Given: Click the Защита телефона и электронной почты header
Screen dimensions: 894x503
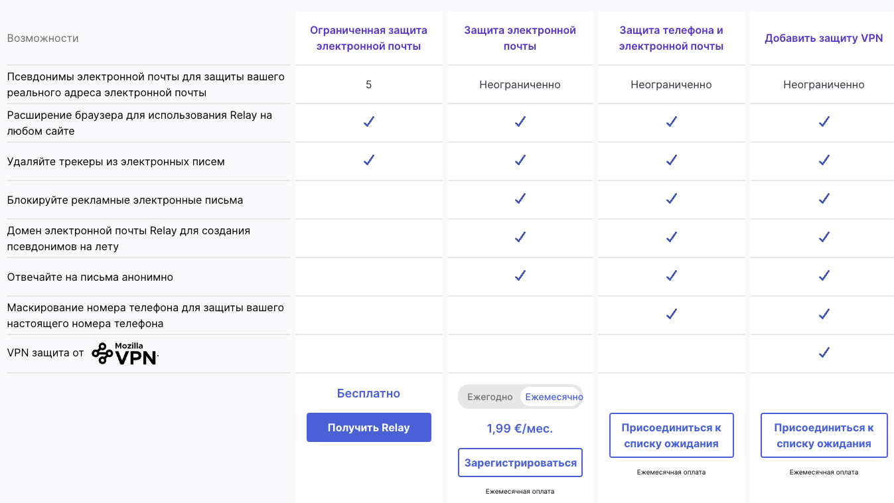Looking at the screenshot, I should (x=671, y=38).
